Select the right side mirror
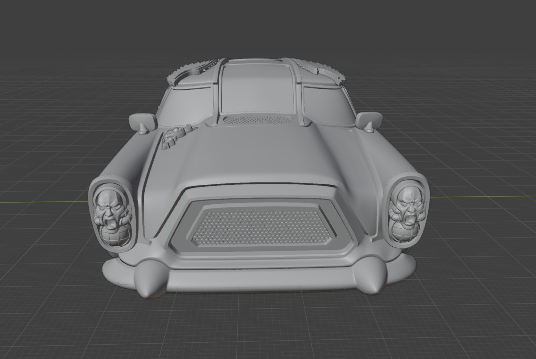Viewport: 536px width, 359px height. tap(369, 121)
